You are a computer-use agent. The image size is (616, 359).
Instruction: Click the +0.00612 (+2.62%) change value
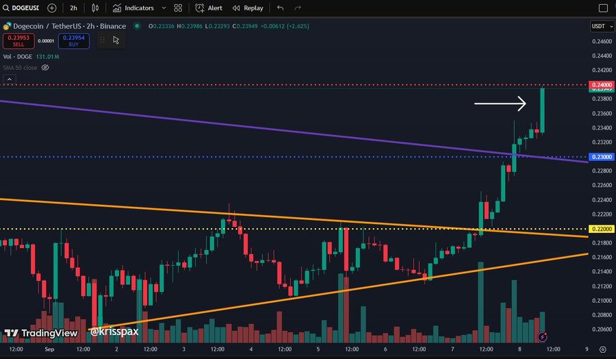(285, 26)
